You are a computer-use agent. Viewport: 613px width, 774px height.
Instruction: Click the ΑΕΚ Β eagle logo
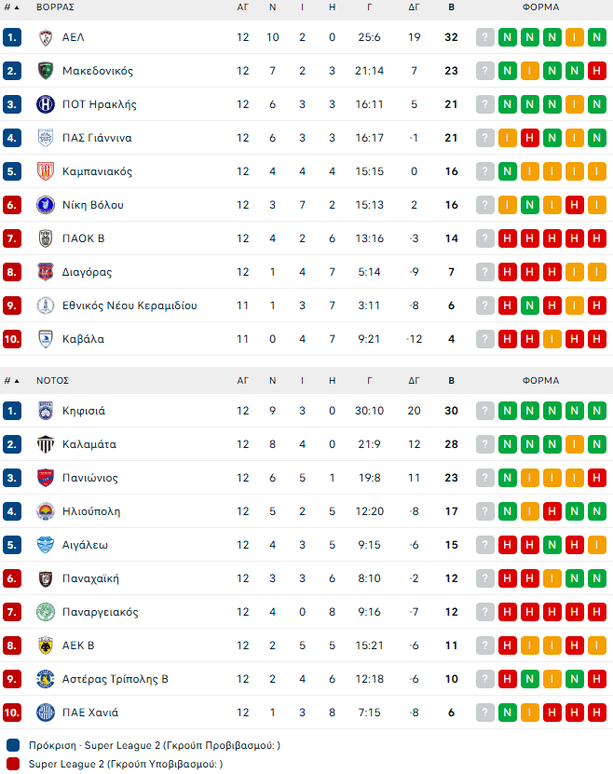click(x=45, y=645)
